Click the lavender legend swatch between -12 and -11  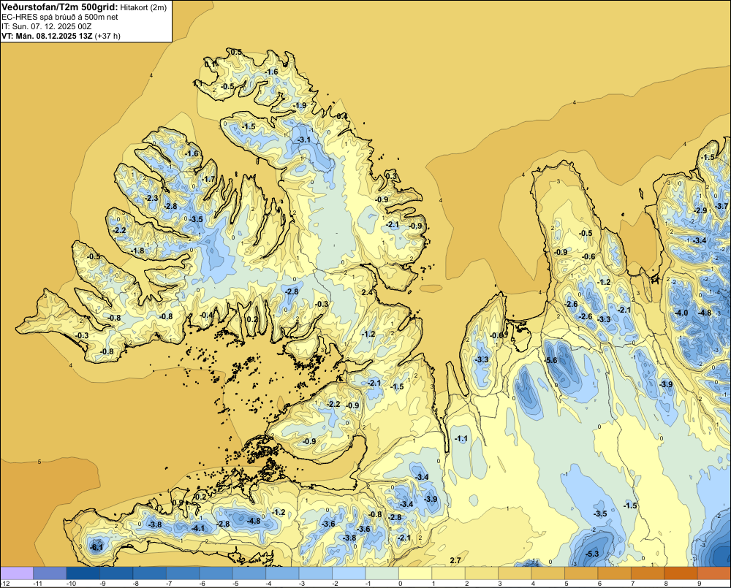tap(17, 573)
